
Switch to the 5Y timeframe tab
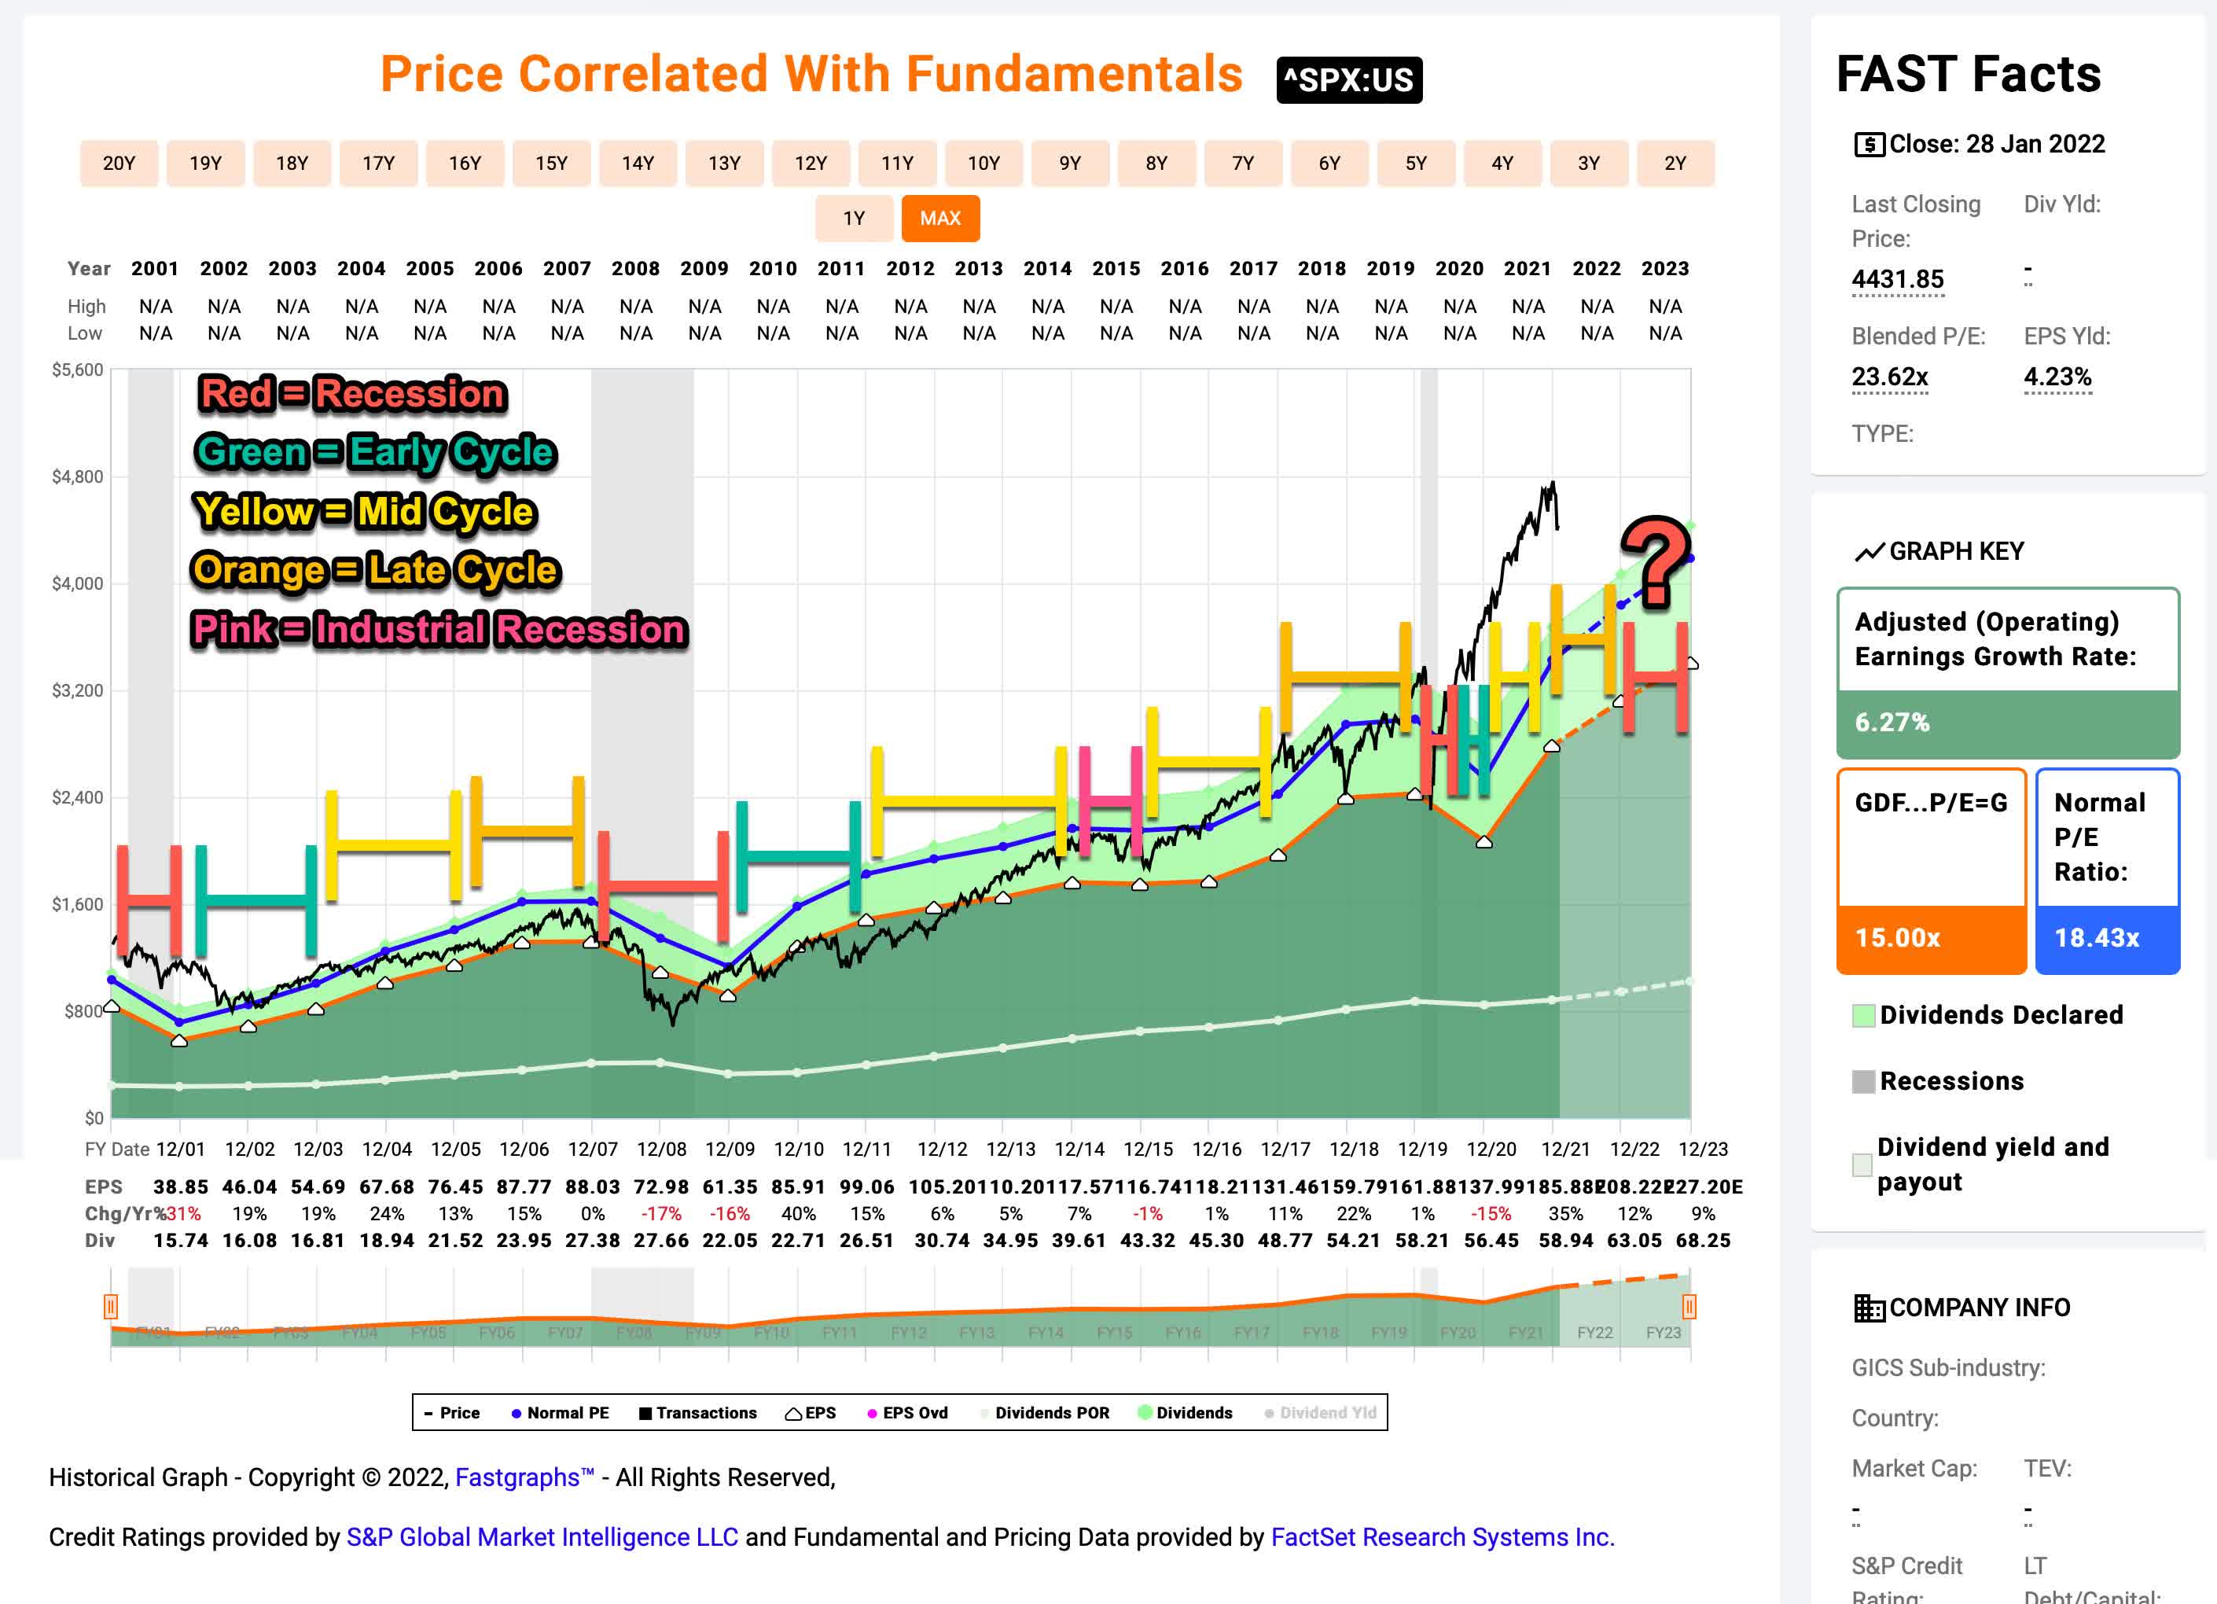[1415, 164]
